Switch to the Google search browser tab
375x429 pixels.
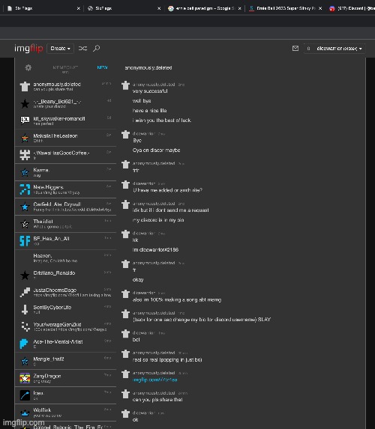205,8
